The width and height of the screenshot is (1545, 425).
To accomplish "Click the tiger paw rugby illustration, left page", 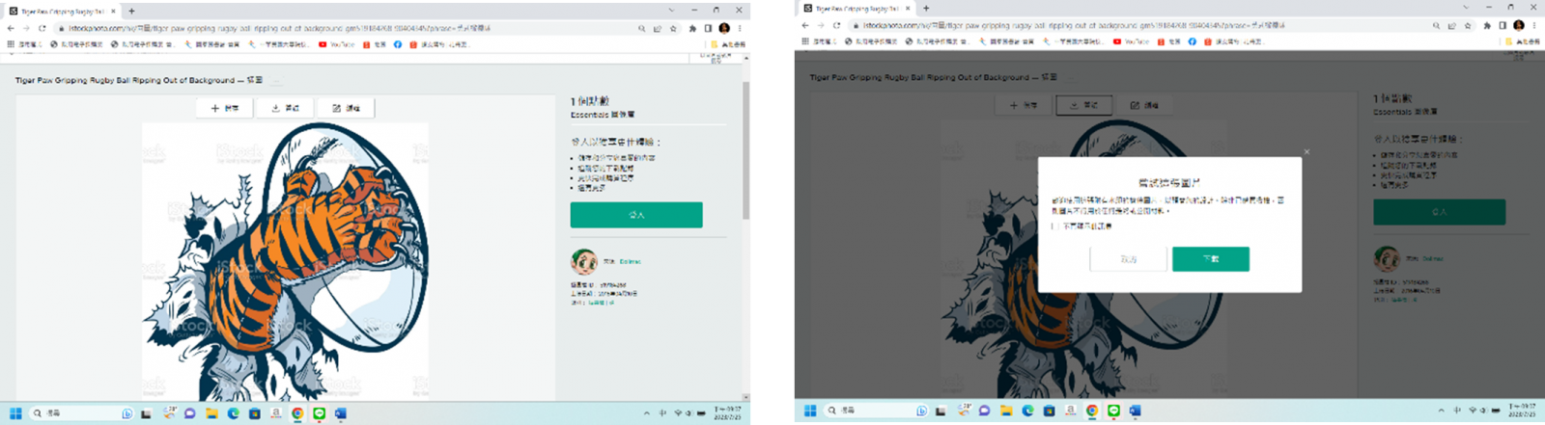I will 285,260.
